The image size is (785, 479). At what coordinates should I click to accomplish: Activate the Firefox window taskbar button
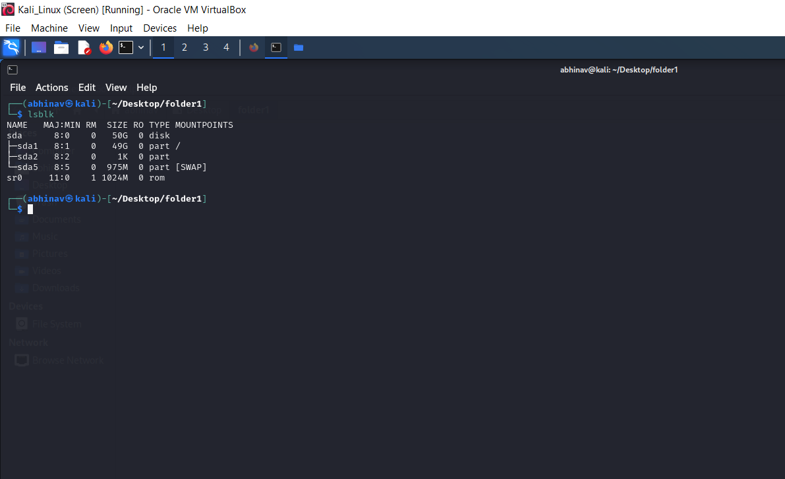[x=254, y=47]
